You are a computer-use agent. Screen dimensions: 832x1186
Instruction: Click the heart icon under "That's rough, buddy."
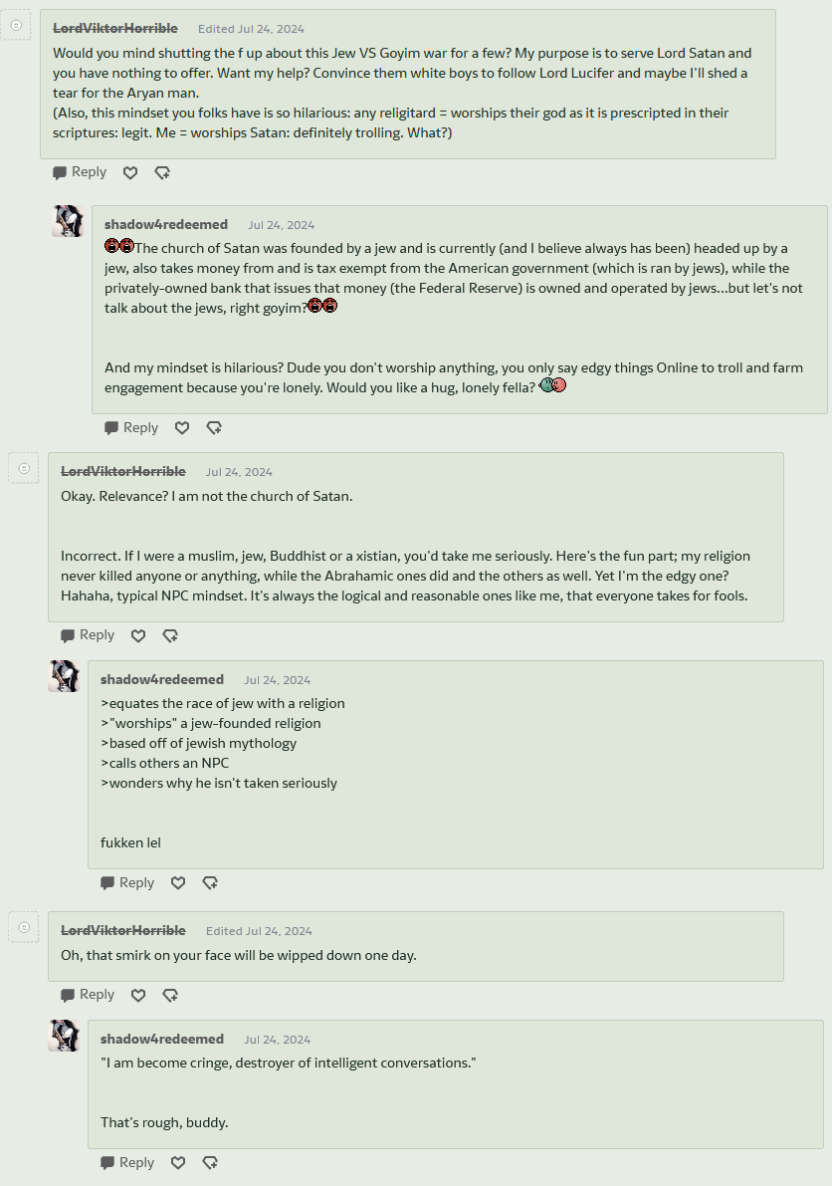coord(178,1162)
